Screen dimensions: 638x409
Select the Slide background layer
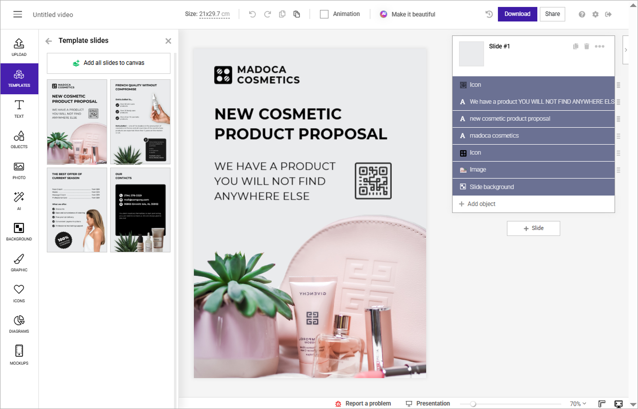pyautogui.click(x=533, y=187)
